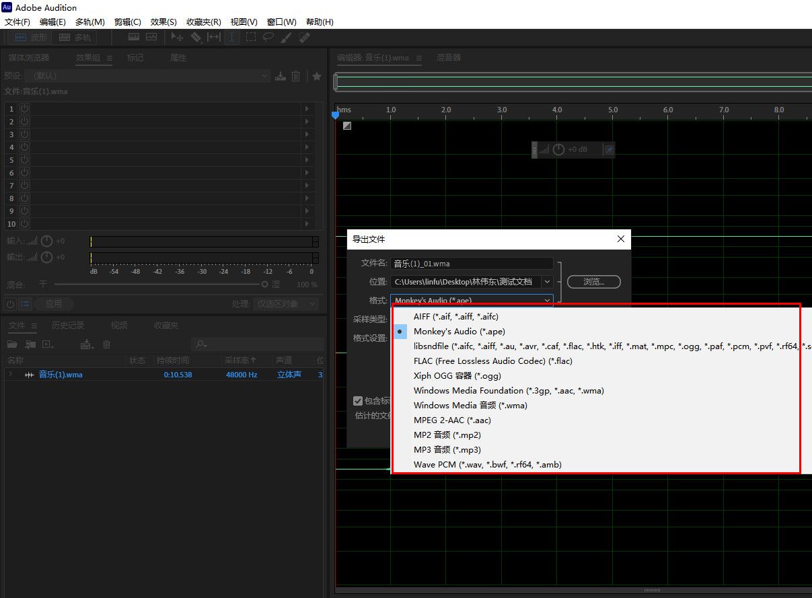Click the editor panel menu icon
Viewport: 812px width, 598px height.
click(418, 58)
